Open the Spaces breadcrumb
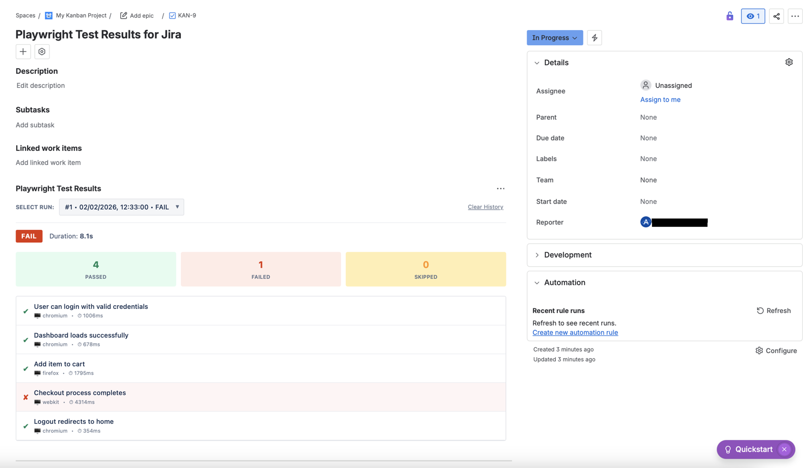Screen dimensions: 808x468 (25, 16)
